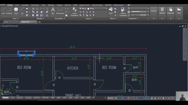
Task: Click the white layer color swatch beside WALL
Action: pyautogui.click(x=88, y=9)
